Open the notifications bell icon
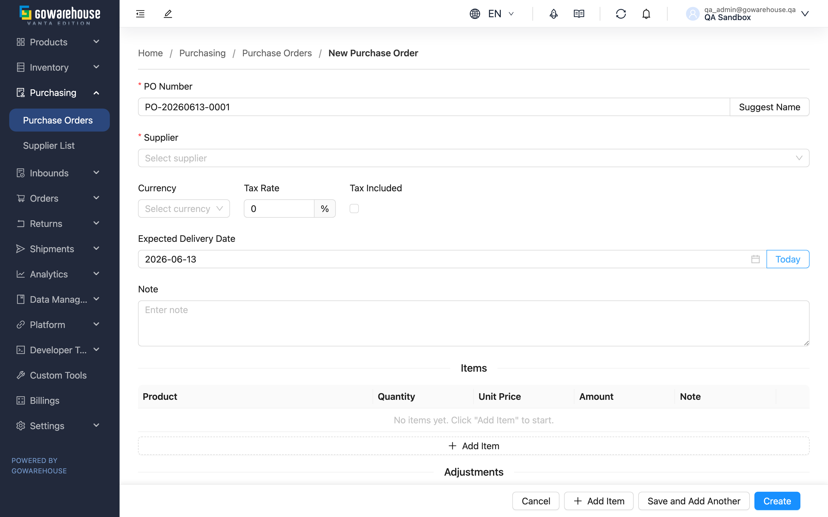This screenshot has width=828, height=517. [x=646, y=14]
